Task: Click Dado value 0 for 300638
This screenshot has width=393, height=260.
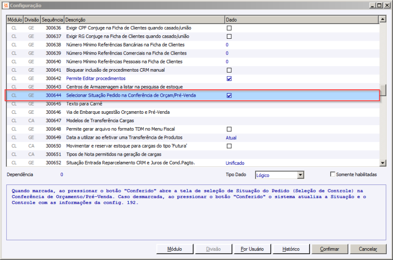Action: click(227, 45)
